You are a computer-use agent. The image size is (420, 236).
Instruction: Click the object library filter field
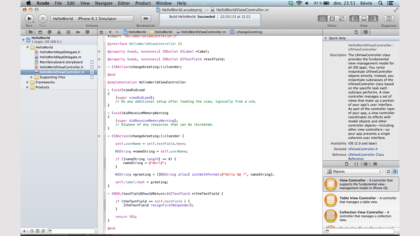point(360,231)
